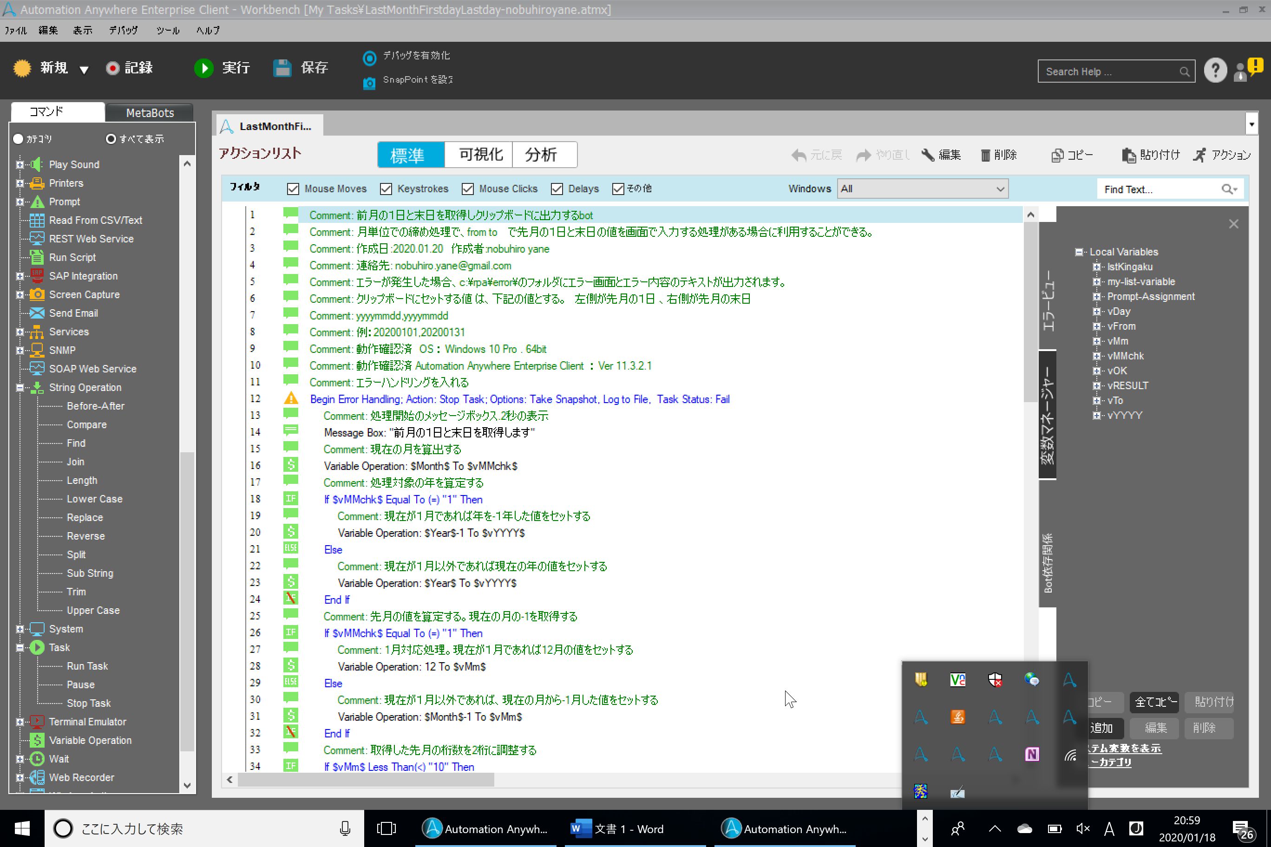The width and height of the screenshot is (1271, 847).
Task: Click the 全てコピー button in variable panel
Action: pos(1155,702)
